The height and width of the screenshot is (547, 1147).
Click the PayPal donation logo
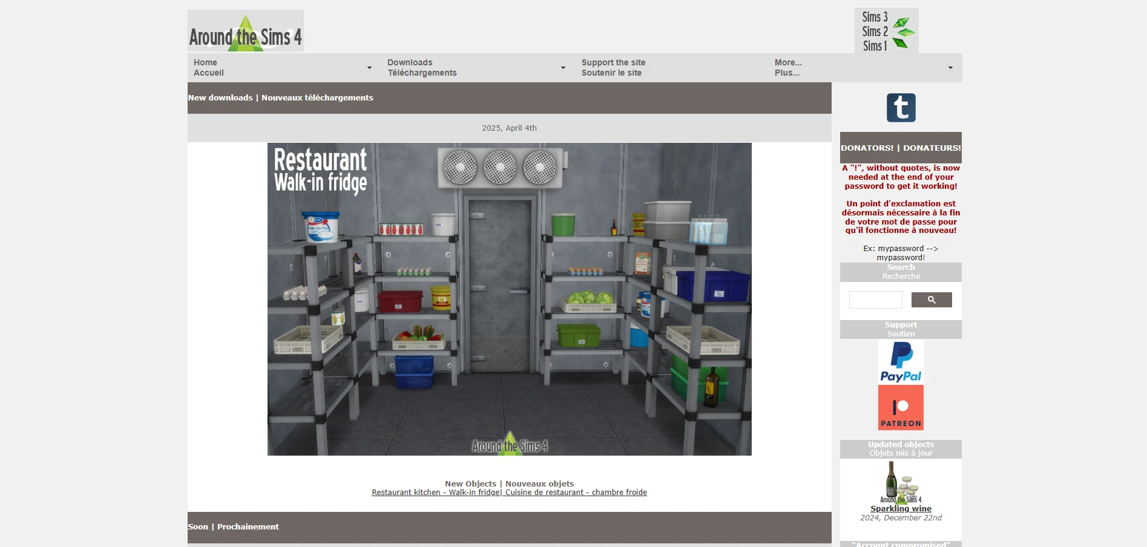[901, 361]
